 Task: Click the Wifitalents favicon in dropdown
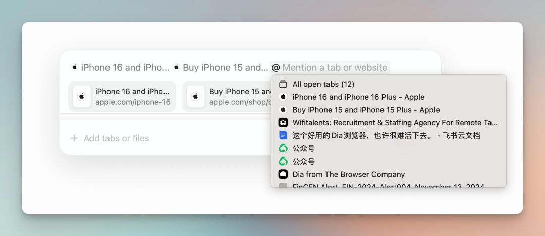coord(283,123)
